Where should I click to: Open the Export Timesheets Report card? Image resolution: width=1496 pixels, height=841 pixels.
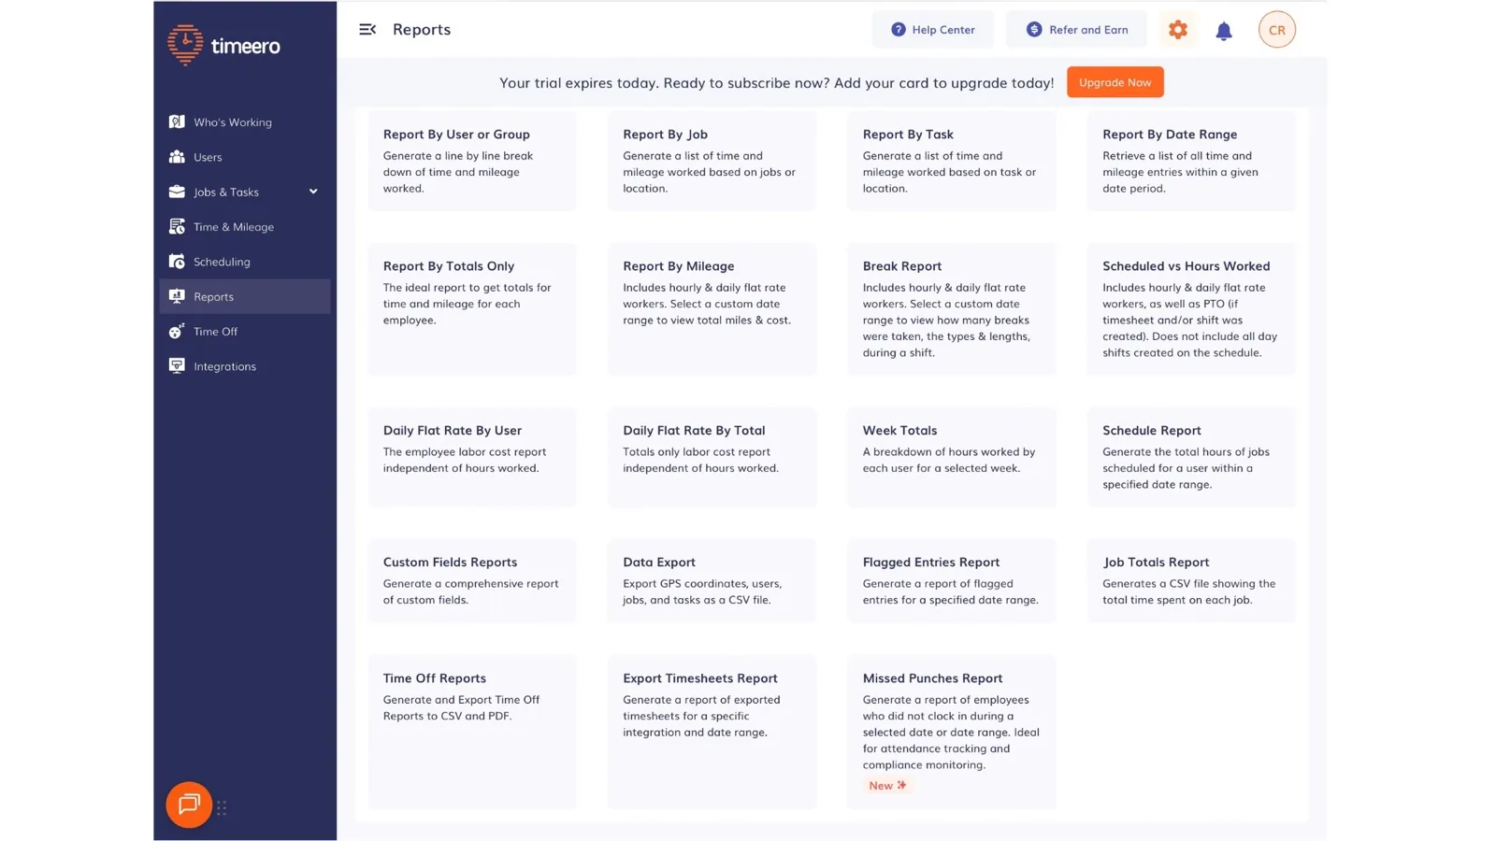point(712,732)
